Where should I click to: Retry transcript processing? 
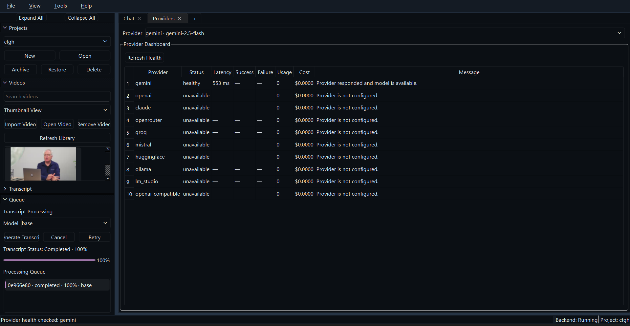[x=95, y=237]
